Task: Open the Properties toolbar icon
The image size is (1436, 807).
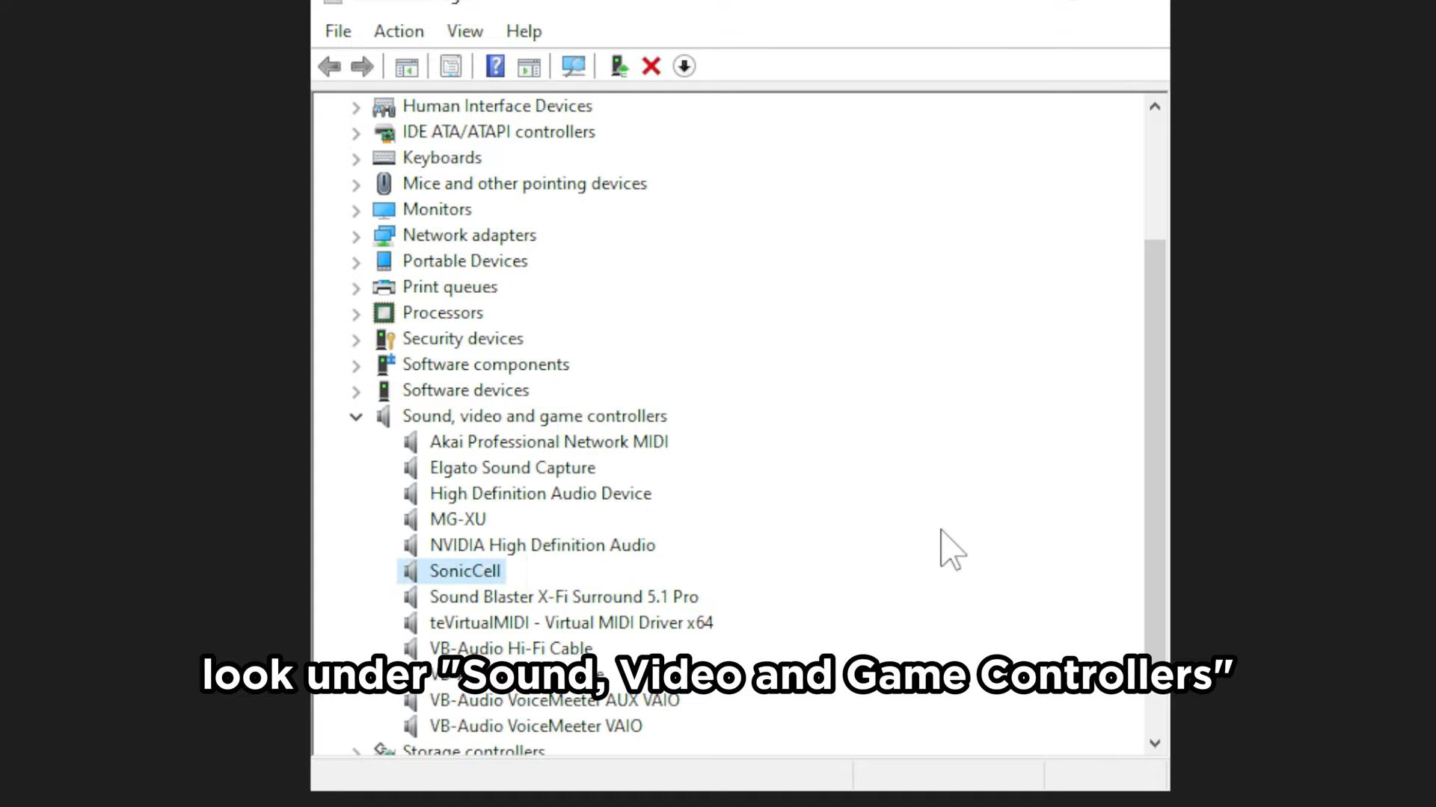Action: 450,67
